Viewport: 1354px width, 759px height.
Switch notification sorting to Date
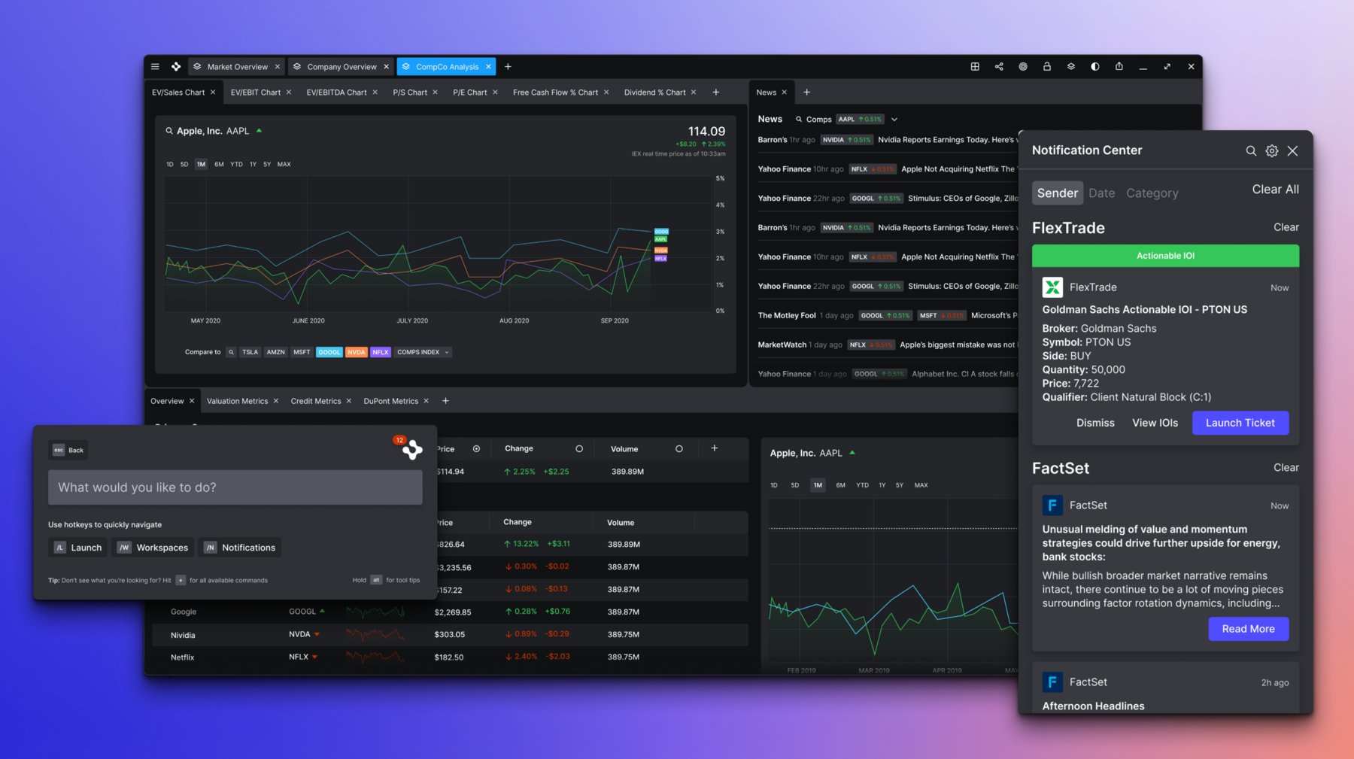click(x=1101, y=193)
